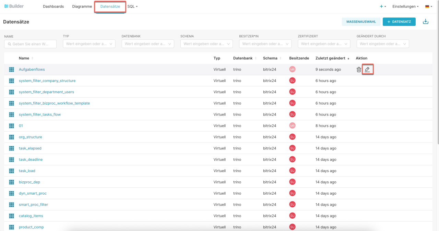Expand the Schema filter dropdown
The image size is (439, 231).
pyautogui.click(x=206, y=44)
